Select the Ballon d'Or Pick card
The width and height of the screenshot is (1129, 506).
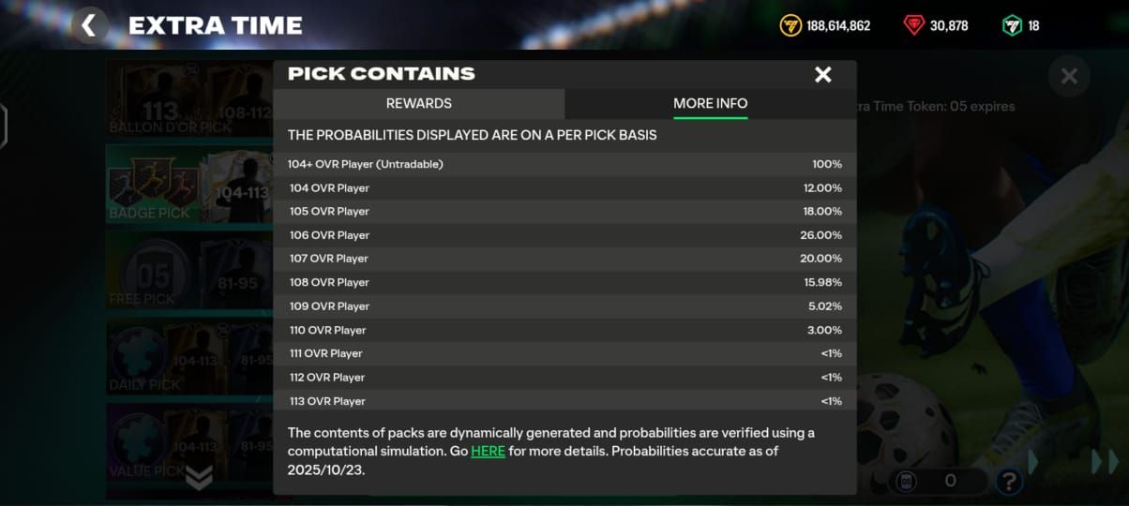tap(188, 99)
